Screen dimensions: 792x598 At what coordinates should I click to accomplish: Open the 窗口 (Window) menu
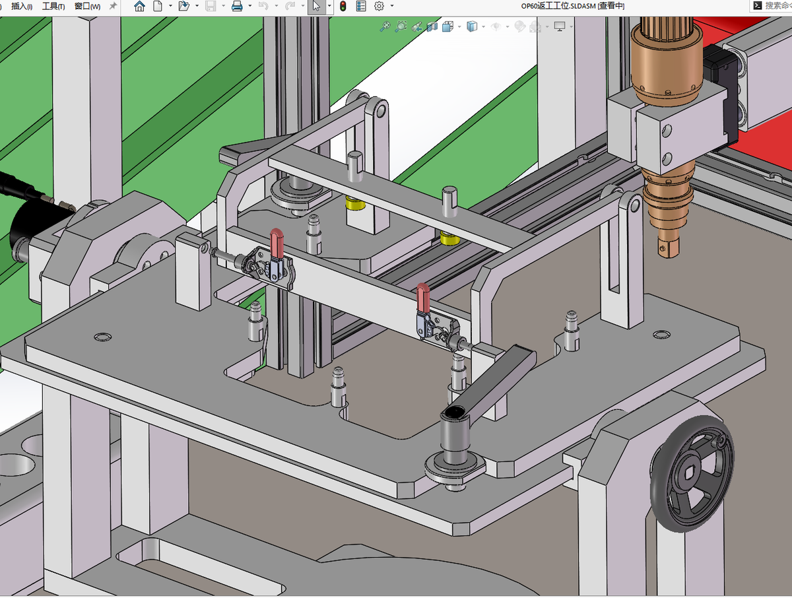coord(87,6)
